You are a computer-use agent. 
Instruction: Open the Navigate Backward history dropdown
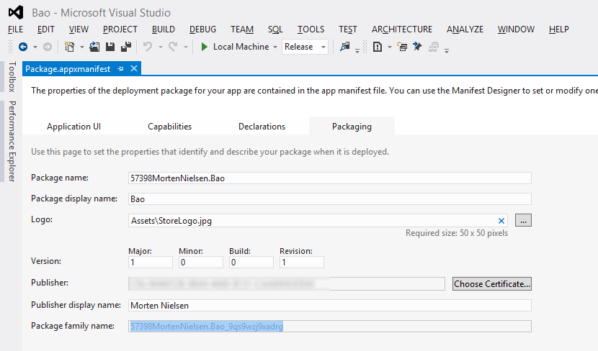(x=35, y=47)
